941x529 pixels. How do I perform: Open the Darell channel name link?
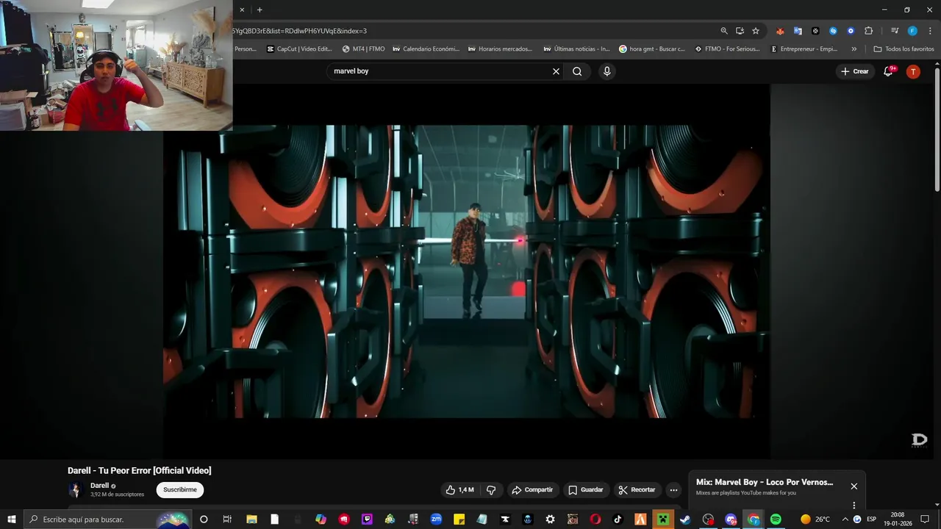coord(99,486)
